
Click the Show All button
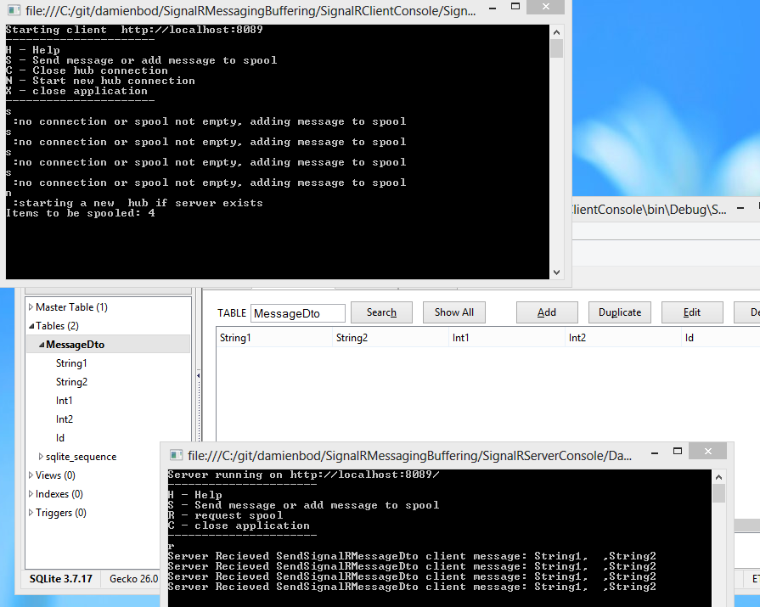pyautogui.click(x=453, y=312)
